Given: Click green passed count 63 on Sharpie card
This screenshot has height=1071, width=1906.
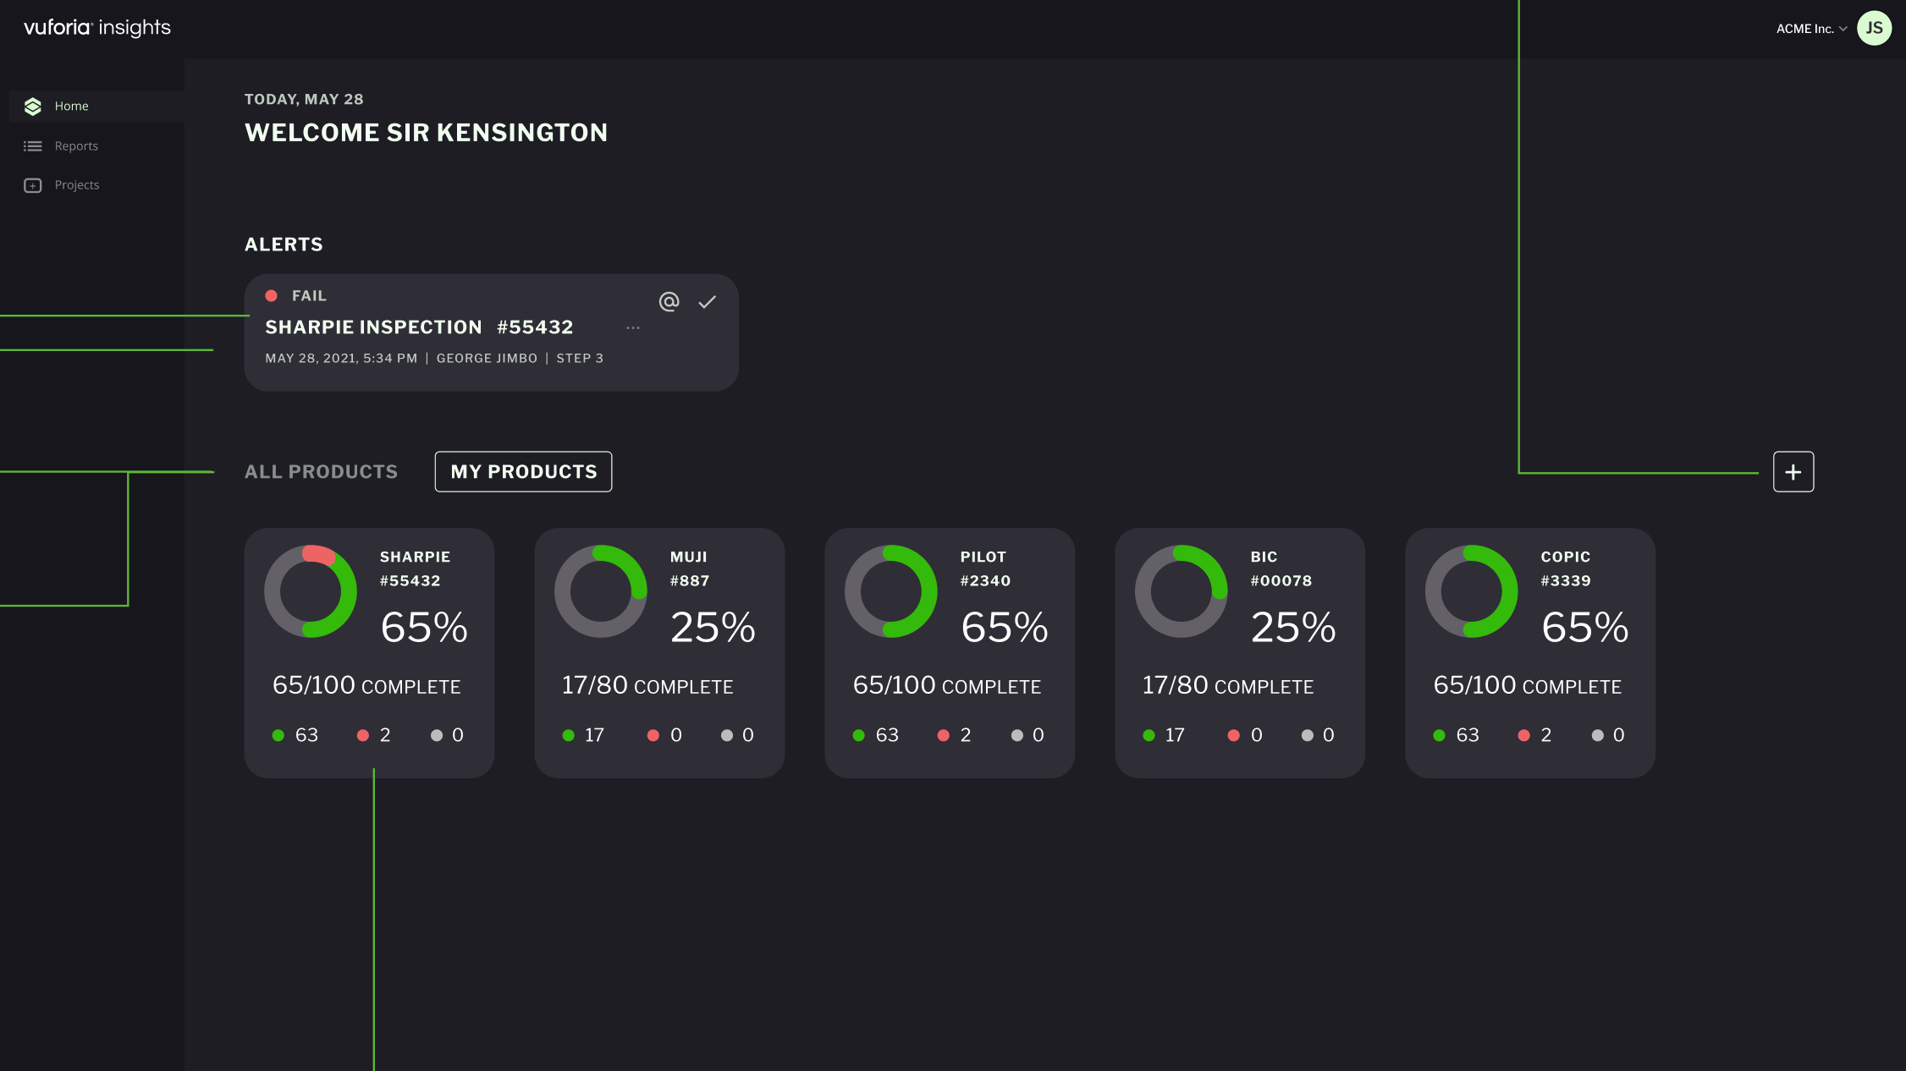Looking at the screenshot, I should click(x=295, y=735).
